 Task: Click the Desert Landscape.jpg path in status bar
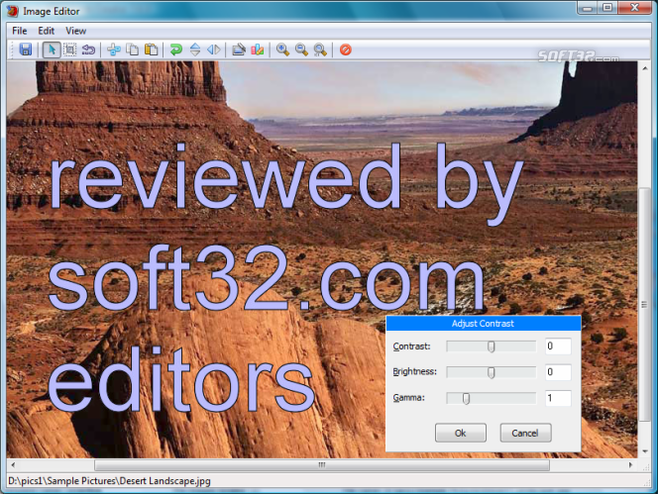[x=109, y=481]
